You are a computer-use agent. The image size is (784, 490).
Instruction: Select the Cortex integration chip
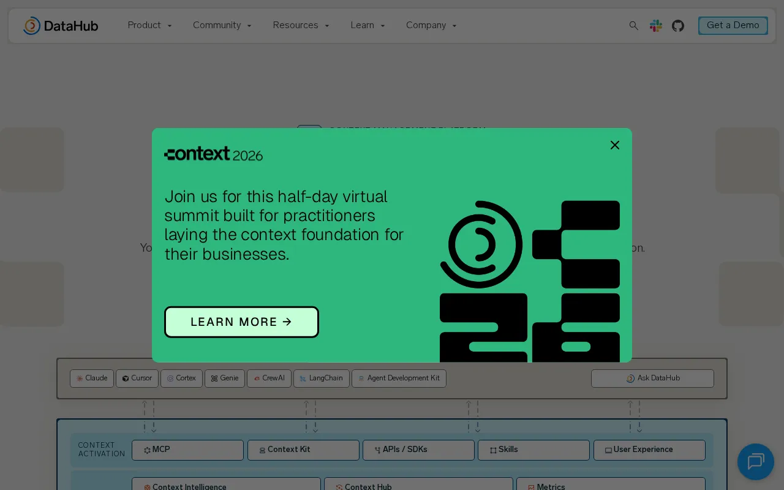(181, 379)
